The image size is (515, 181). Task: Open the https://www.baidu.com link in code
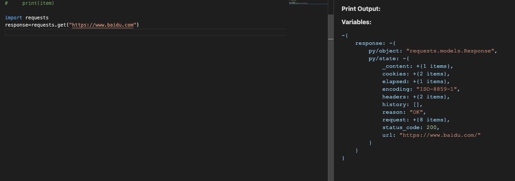pos(103,25)
